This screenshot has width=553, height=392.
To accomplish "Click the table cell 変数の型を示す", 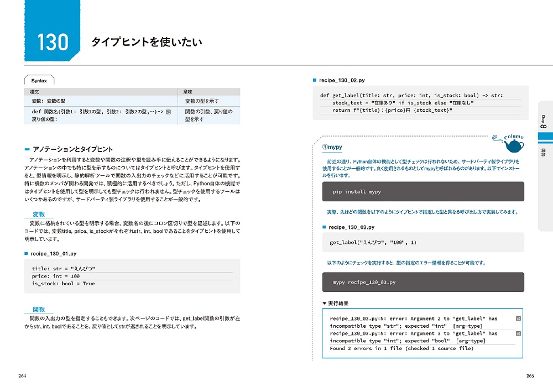I will pyautogui.click(x=209, y=101).
